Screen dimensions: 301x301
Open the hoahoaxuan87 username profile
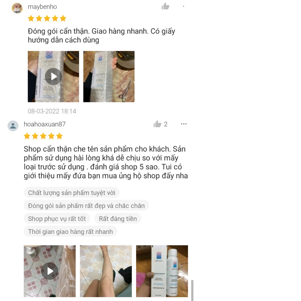click(45, 124)
